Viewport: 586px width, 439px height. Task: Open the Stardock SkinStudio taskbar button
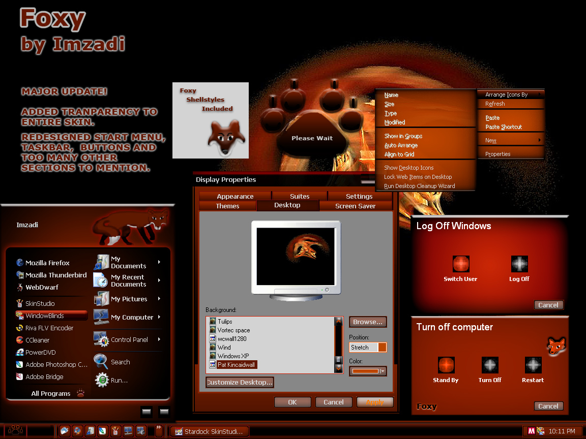pos(209,431)
